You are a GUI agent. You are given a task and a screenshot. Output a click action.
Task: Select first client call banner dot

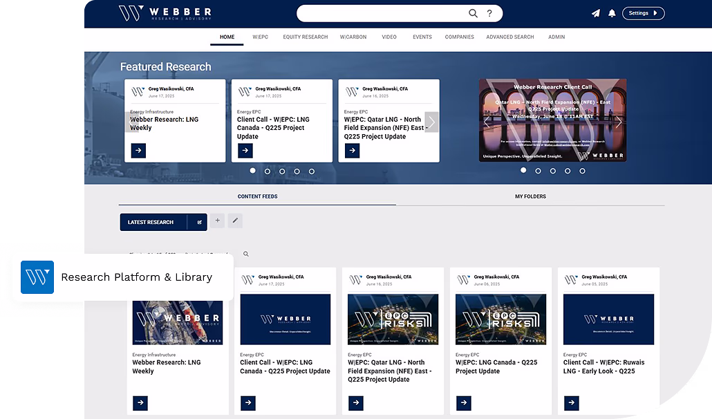pos(523,170)
